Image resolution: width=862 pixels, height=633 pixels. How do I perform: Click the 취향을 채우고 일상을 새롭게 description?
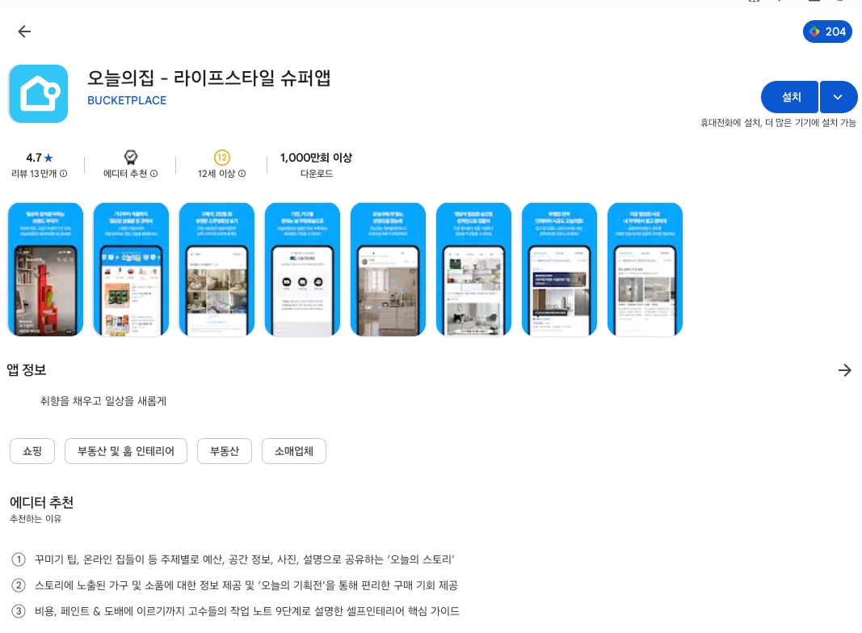point(103,401)
